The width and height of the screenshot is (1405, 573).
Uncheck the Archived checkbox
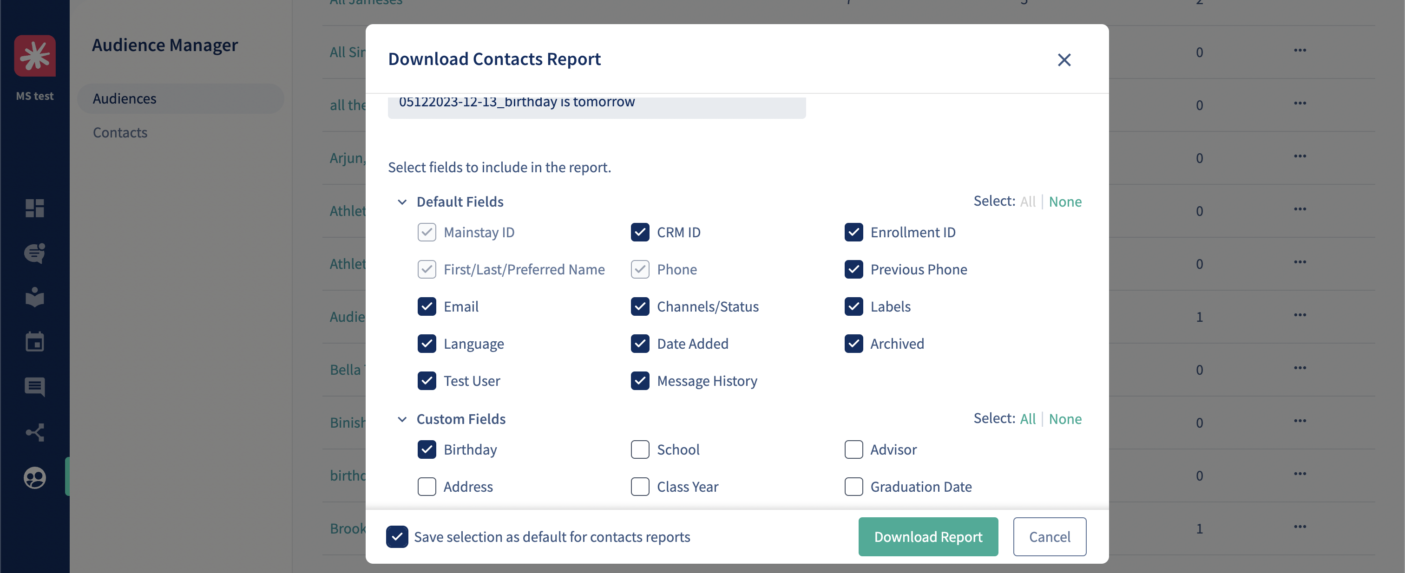[x=854, y=344]
